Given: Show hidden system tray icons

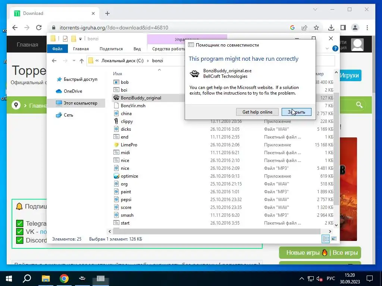Looking at the screenshot, I should pos(301,279).
